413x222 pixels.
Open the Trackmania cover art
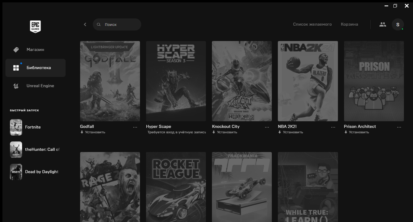242,187
